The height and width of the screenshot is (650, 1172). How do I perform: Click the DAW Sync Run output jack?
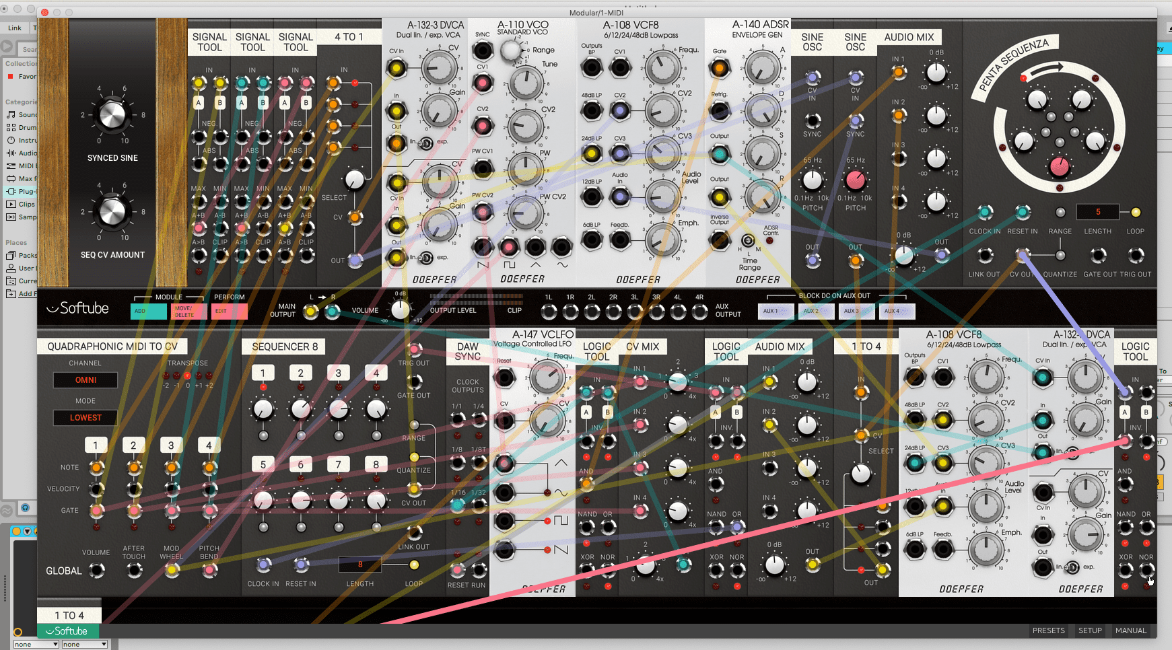point(479,571)
